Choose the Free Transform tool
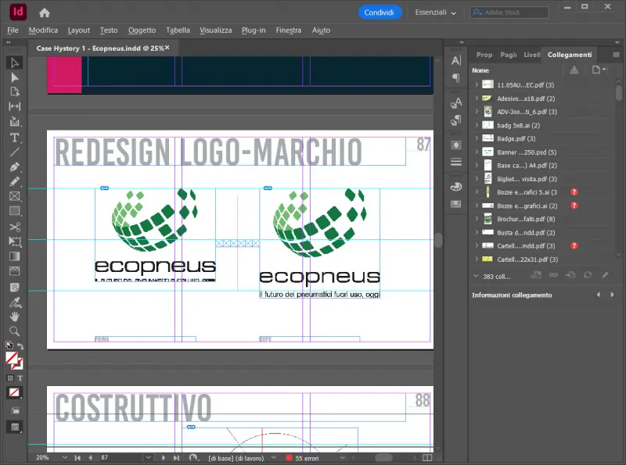 pyautogui.click(x=15, y=241)
